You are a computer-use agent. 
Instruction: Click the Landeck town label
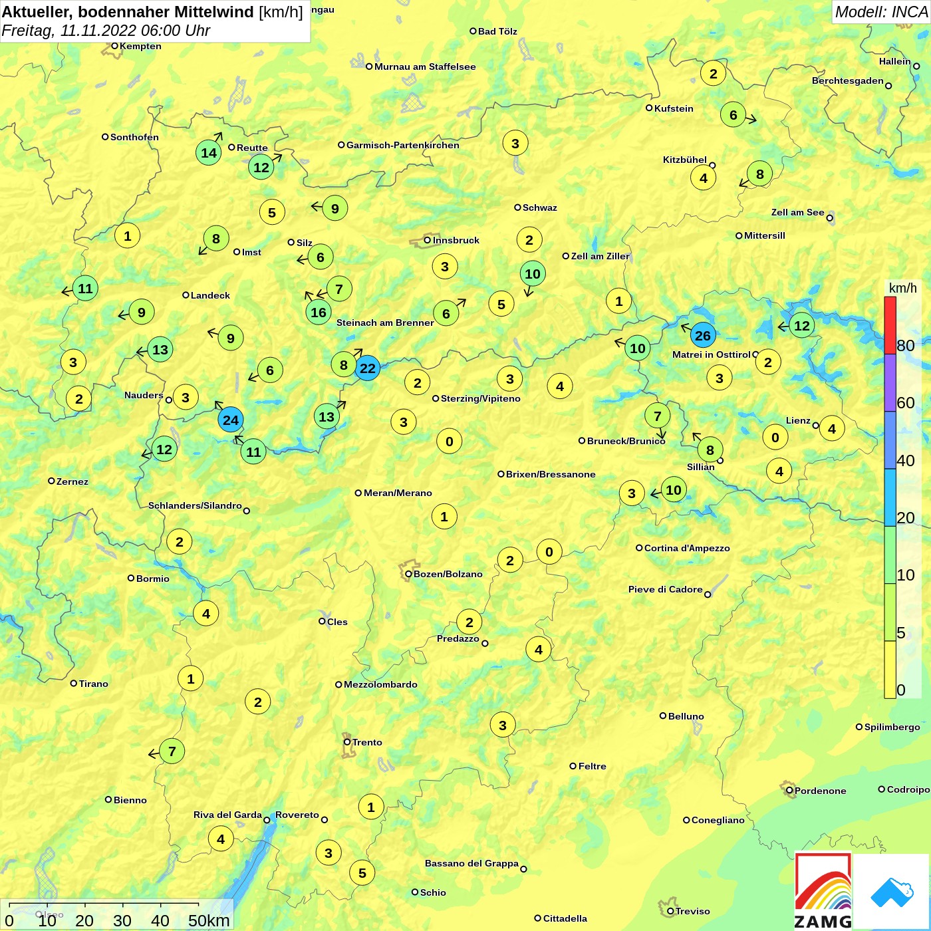click(210, 295)
